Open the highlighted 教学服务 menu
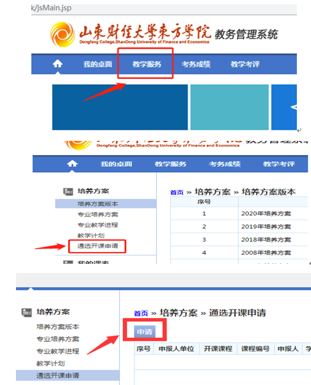The image size is (311, 385). [147, 64]
